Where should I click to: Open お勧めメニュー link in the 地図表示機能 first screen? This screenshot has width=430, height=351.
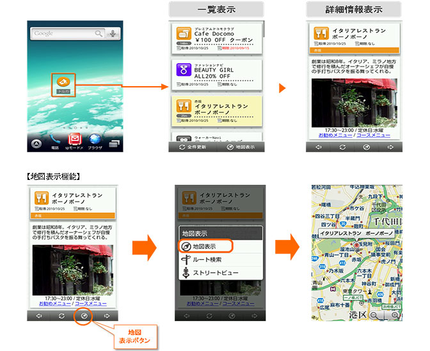tap(55, 303)
